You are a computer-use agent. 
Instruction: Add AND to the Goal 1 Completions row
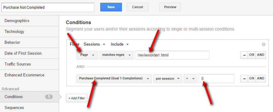point(261,78)
